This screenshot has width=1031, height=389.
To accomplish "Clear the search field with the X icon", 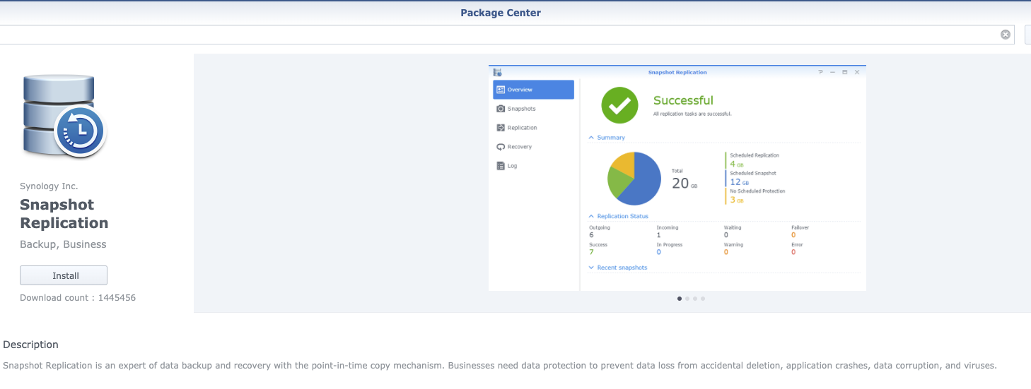I will click(1005, 35).
